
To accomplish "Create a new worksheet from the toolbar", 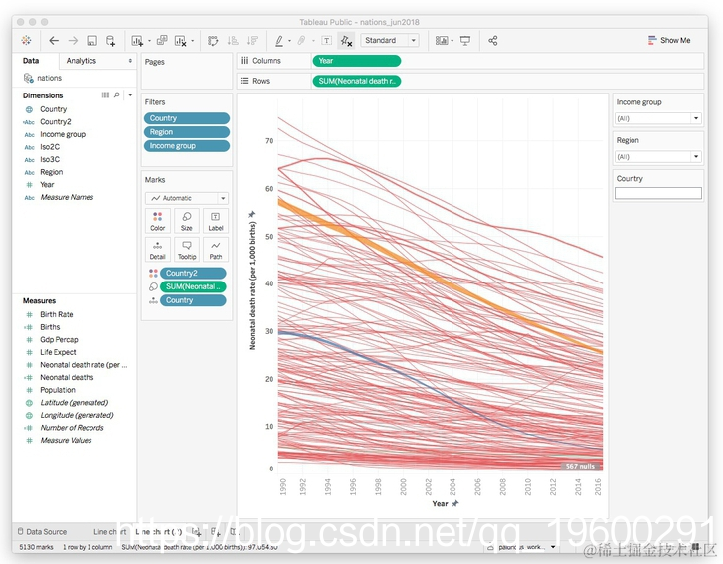I will tap(137, 41).
